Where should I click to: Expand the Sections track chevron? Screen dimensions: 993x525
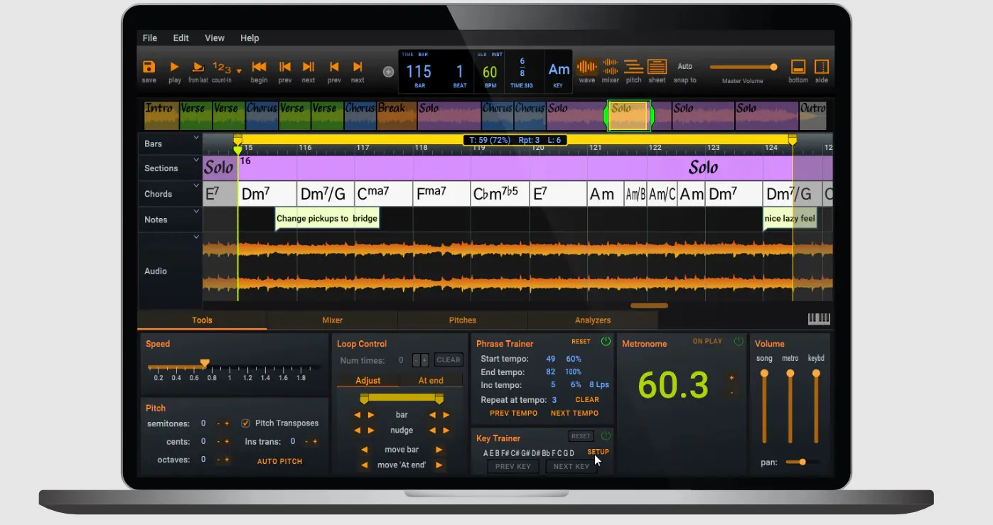coord(196,161)
